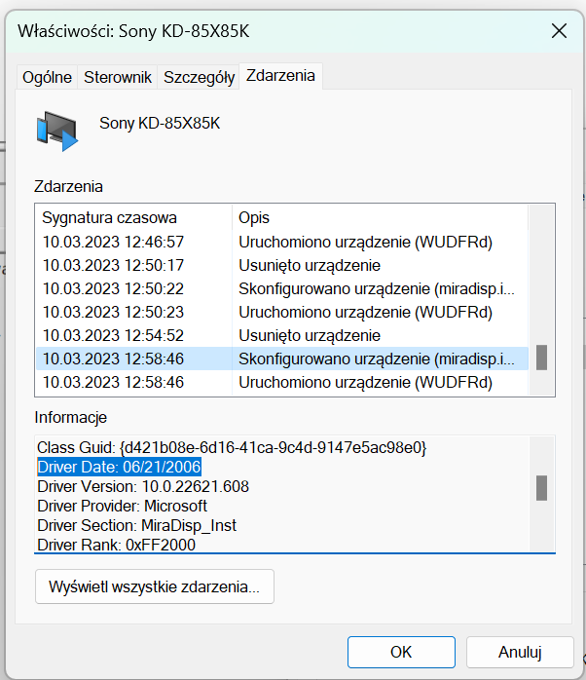The height and width of the screenshot is (680, 586).
Task: Switch to the Szczegóły tab
Action: coord(199,77)
